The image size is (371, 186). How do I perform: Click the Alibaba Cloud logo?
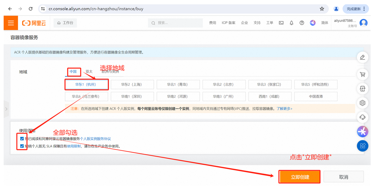point(34,23)
